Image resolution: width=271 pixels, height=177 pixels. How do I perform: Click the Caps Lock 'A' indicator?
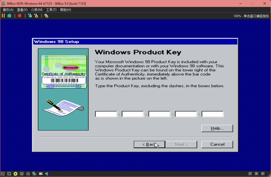tap(257, 174)
